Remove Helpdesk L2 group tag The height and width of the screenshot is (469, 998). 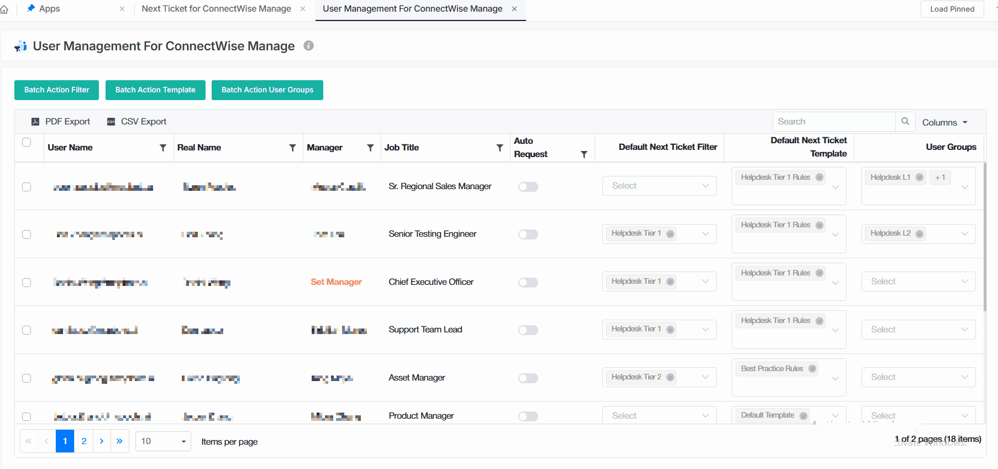coord(920,234)
